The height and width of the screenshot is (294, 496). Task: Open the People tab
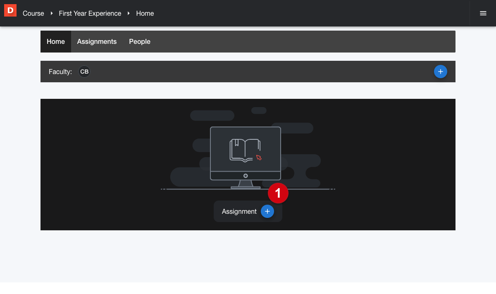(x=139, y=41)
